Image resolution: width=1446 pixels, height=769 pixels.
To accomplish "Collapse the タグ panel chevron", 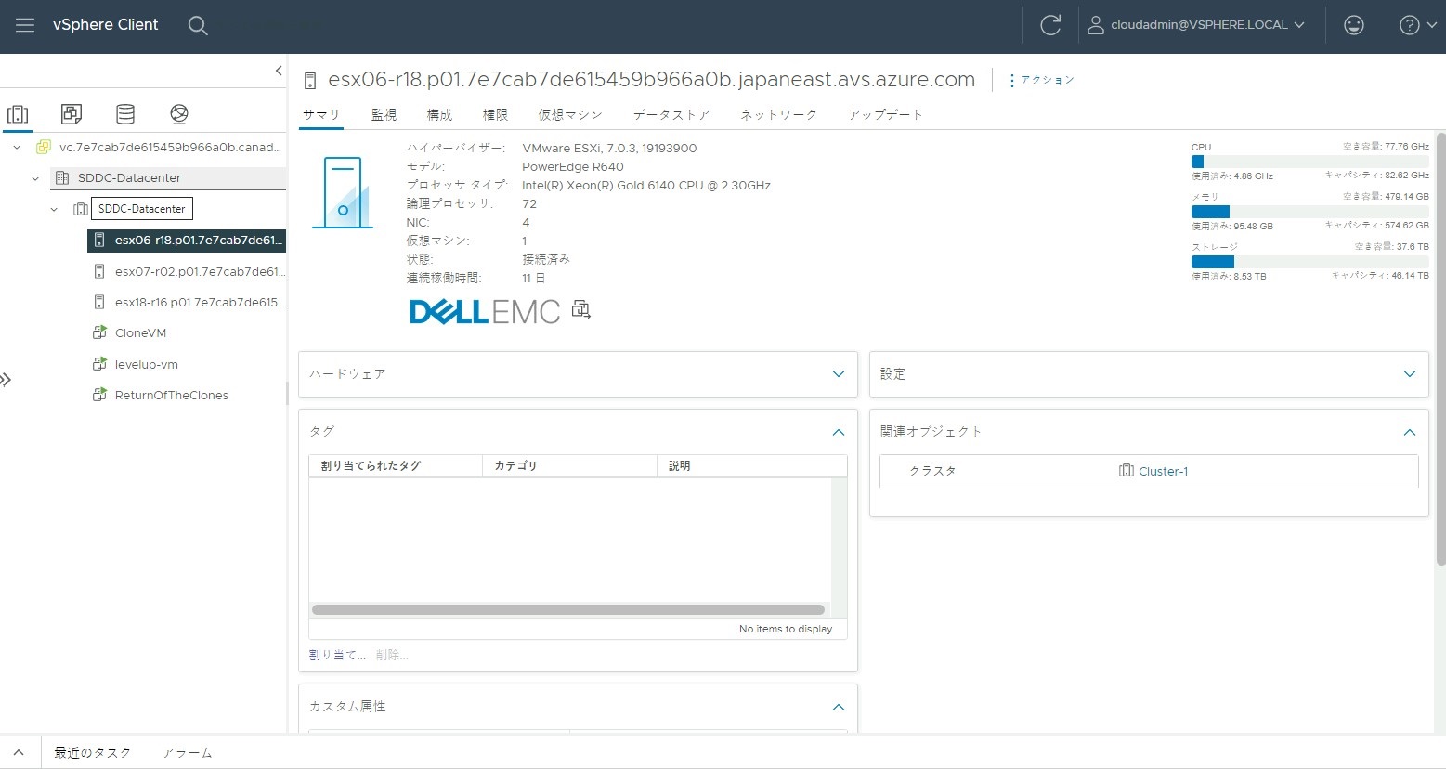I will click(x=838, y=431).
